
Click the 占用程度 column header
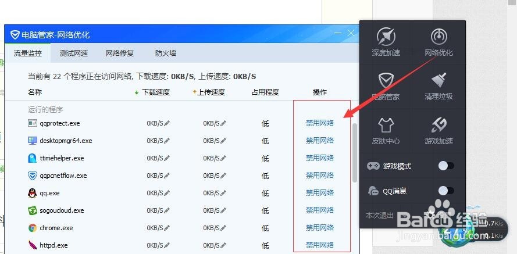[x=265, y=92]
